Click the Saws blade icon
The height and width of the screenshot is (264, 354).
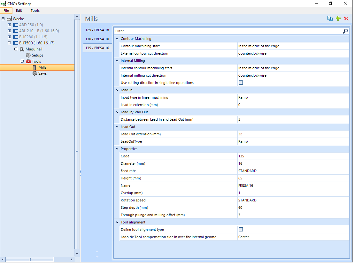[35, 73]
